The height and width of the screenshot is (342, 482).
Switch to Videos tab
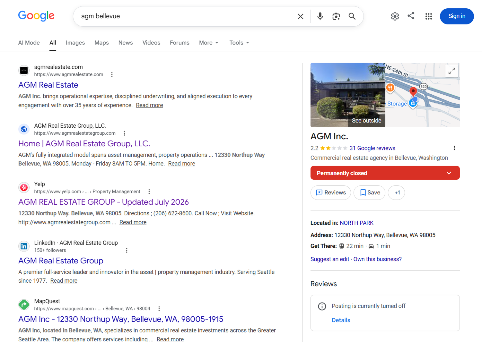[151, 43]
